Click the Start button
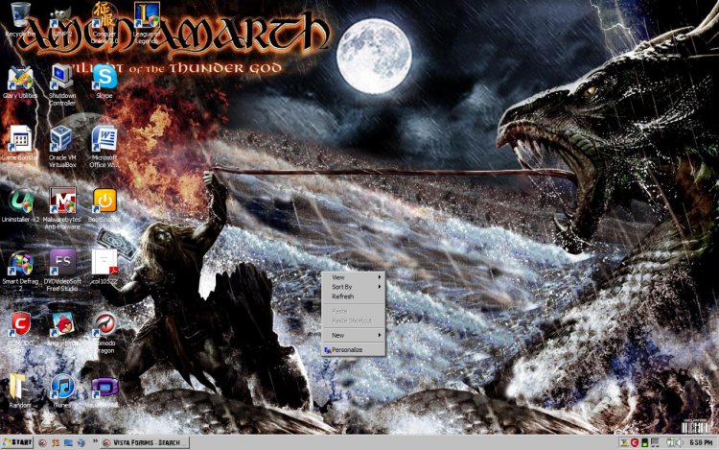 point(17,442)
